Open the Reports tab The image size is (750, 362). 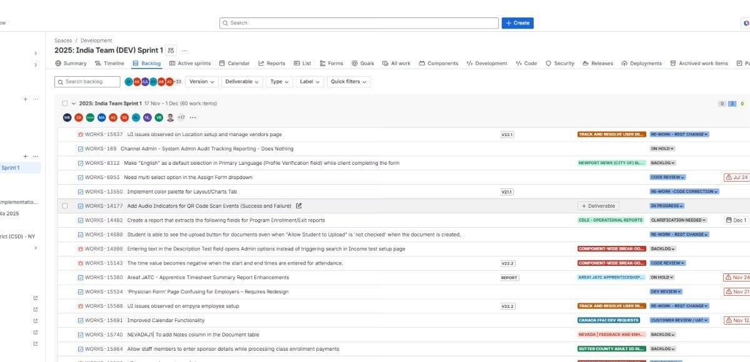pyautogui.click(x=272, y=63)
